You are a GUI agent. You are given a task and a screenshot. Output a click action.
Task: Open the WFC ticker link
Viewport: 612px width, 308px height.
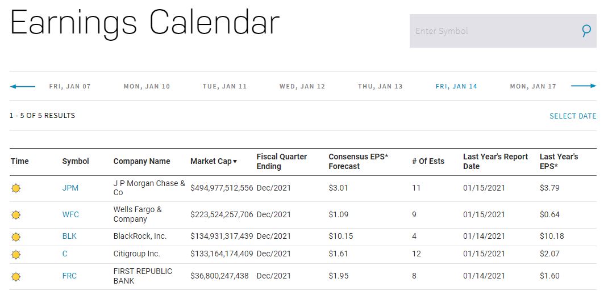tap(70, 214)
